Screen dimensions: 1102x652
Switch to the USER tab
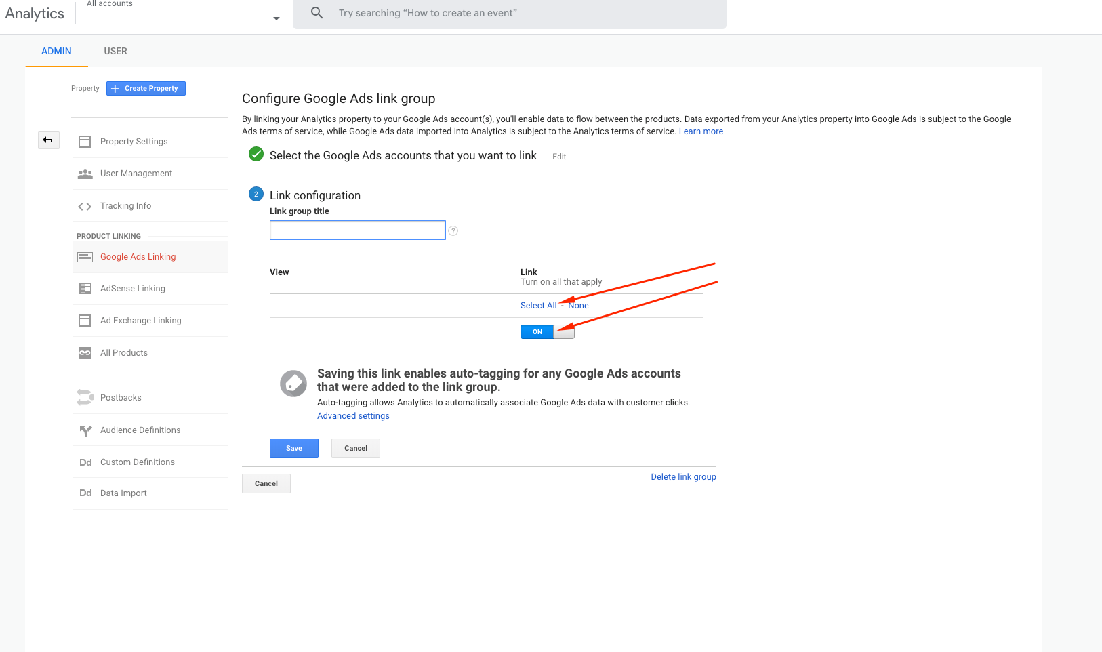click(115, 51)
